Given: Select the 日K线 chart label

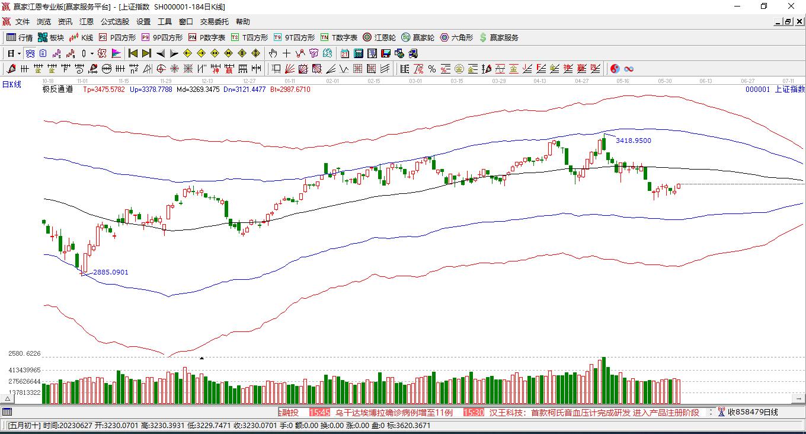Looking at the screenshot, I should click(11, 84).
